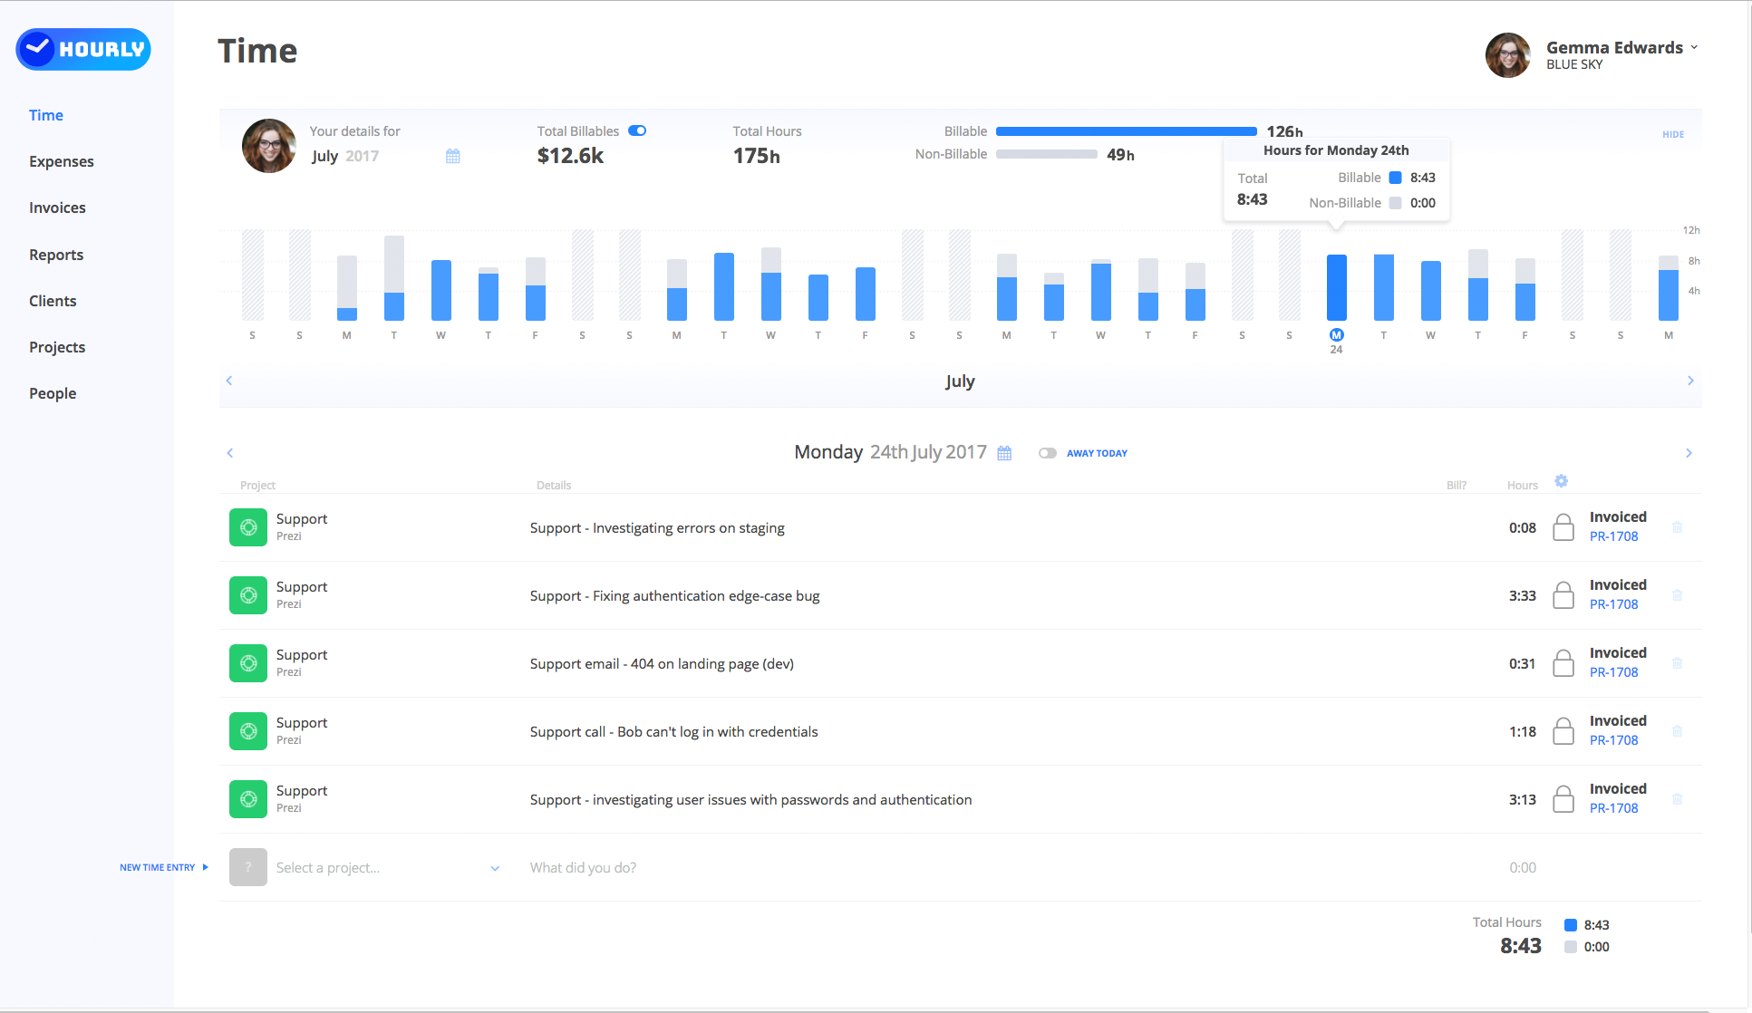Open the date picker beside Monday 24th July 2017
1752x1013 pixels.
click(x=1004, y=453)
